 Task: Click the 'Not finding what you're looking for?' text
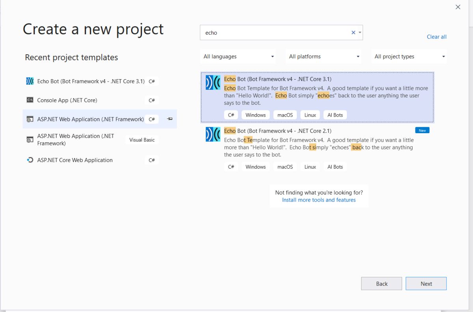(x=319, y=193)
